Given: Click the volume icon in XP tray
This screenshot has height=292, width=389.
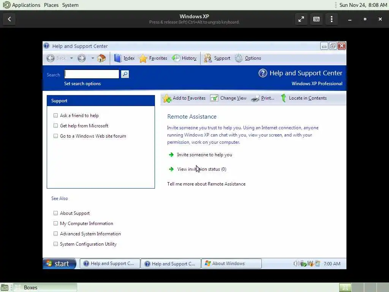Looking at the screenshot, I should tap(296, 263).
